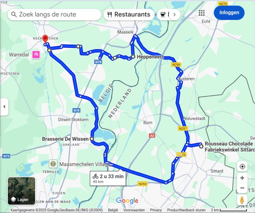Click the Pegman Street View icon

pyautogui.click(x=242, y=200)
